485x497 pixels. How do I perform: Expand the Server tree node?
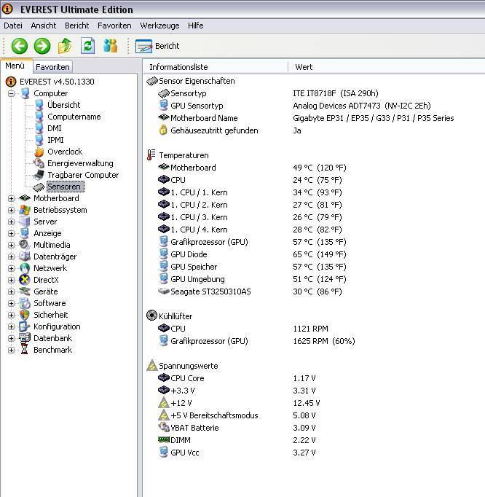click(11, 222)
